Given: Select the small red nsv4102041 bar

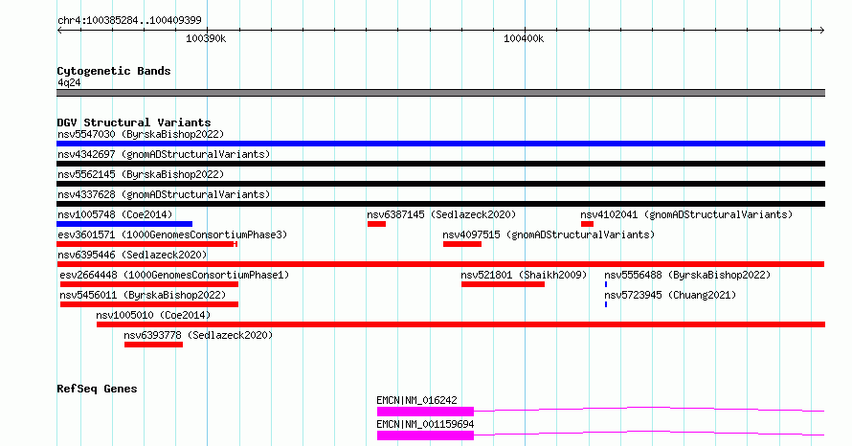Looking at the screenshot, I should coord(587,224).
